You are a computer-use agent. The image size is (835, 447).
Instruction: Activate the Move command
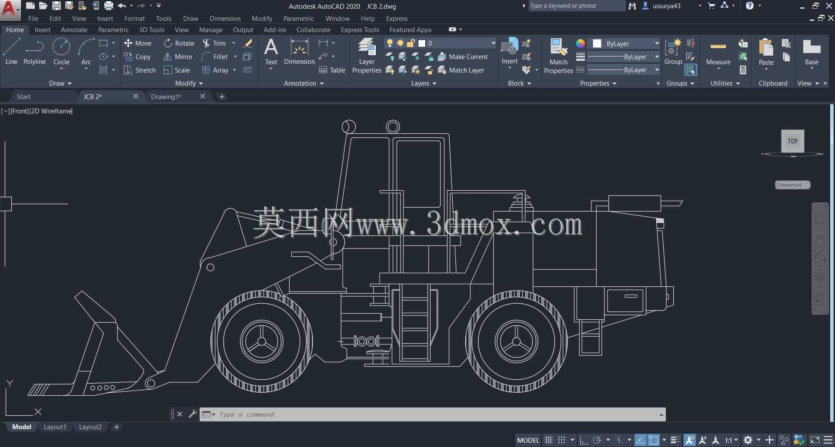138,43
